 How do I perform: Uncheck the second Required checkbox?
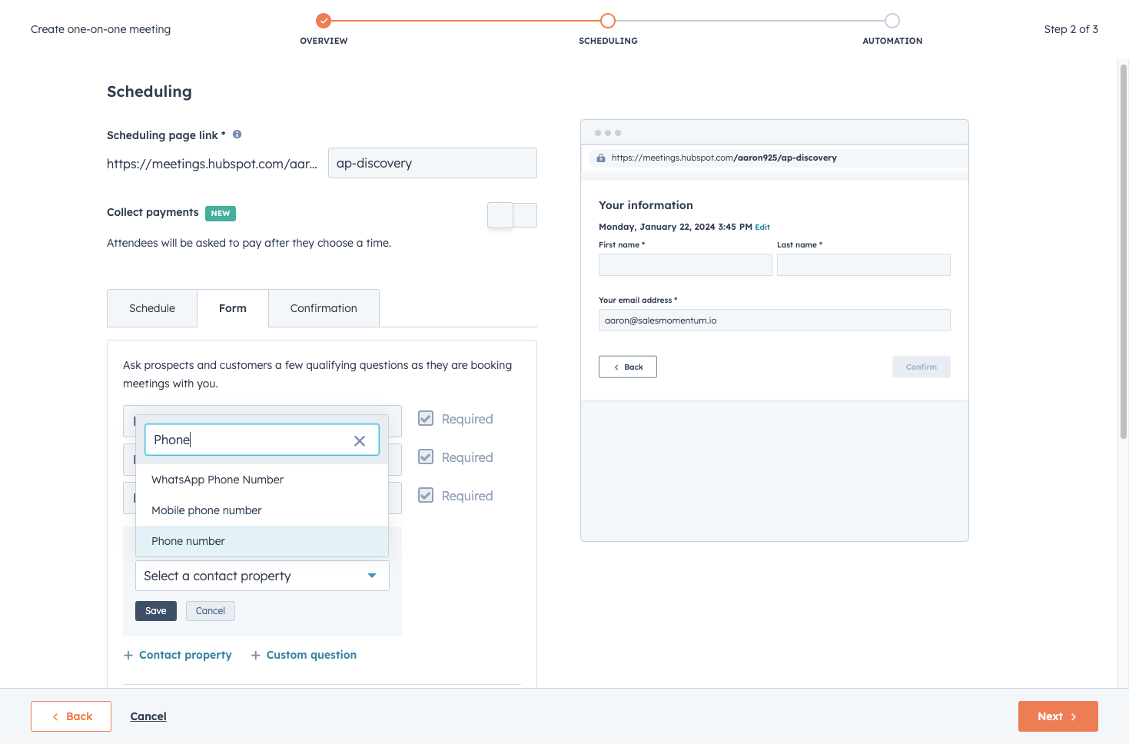(x=426, y=457)
